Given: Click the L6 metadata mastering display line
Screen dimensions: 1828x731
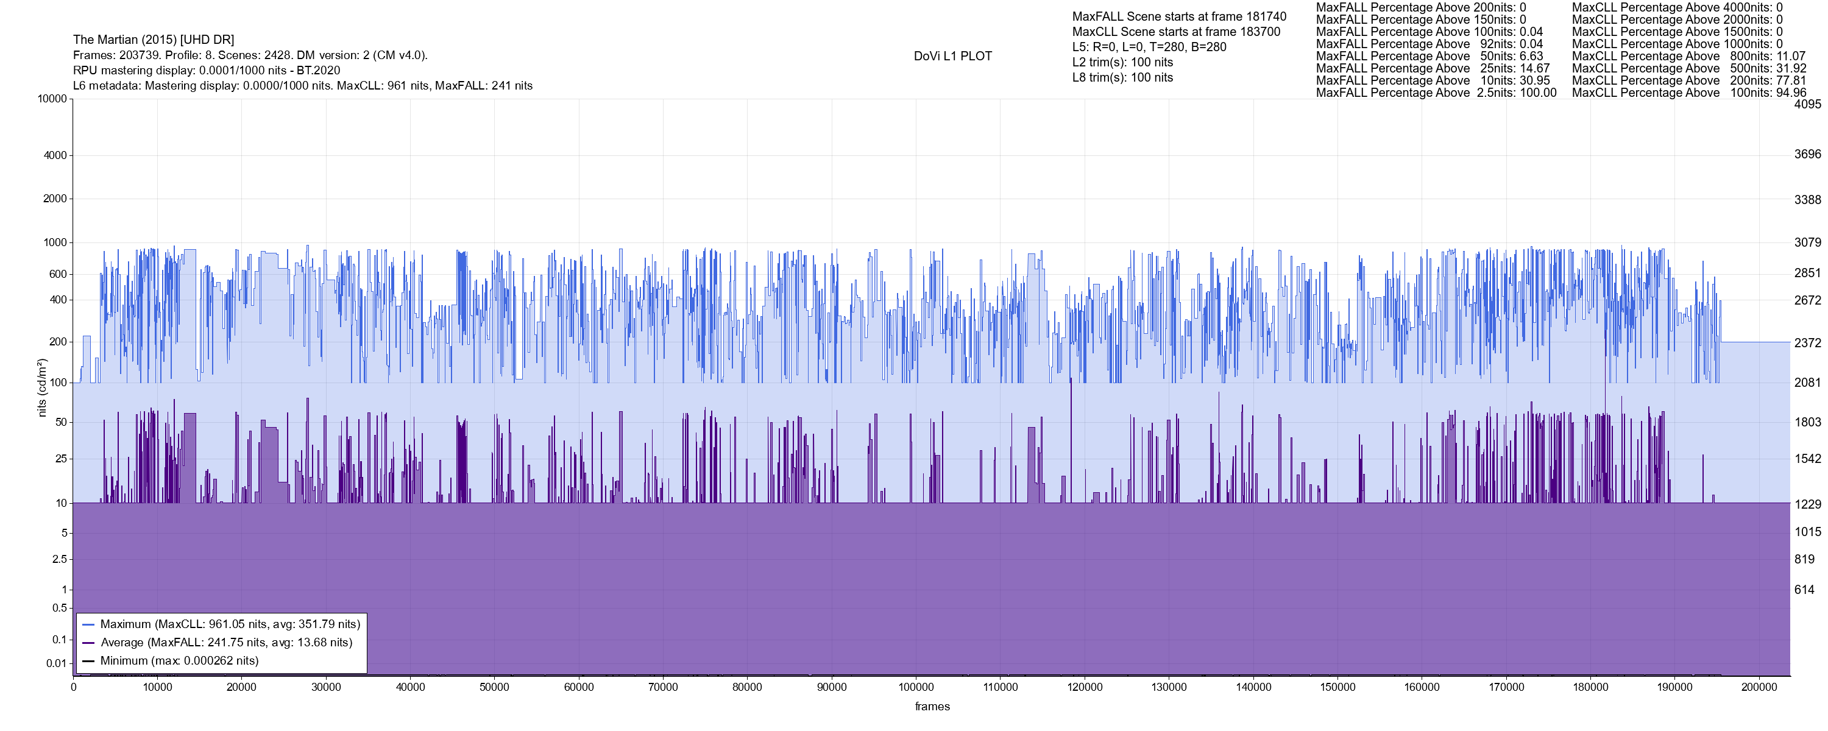Looking at the screenshot, I should pyautogui.click(x=302, y=86).
